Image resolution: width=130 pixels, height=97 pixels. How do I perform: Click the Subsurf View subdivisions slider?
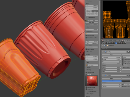coord(112,85)
